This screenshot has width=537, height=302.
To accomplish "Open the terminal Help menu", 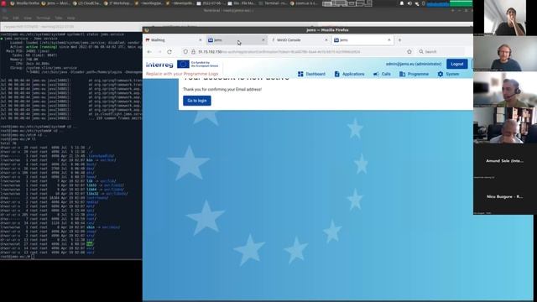I will [x=70, y=18].
